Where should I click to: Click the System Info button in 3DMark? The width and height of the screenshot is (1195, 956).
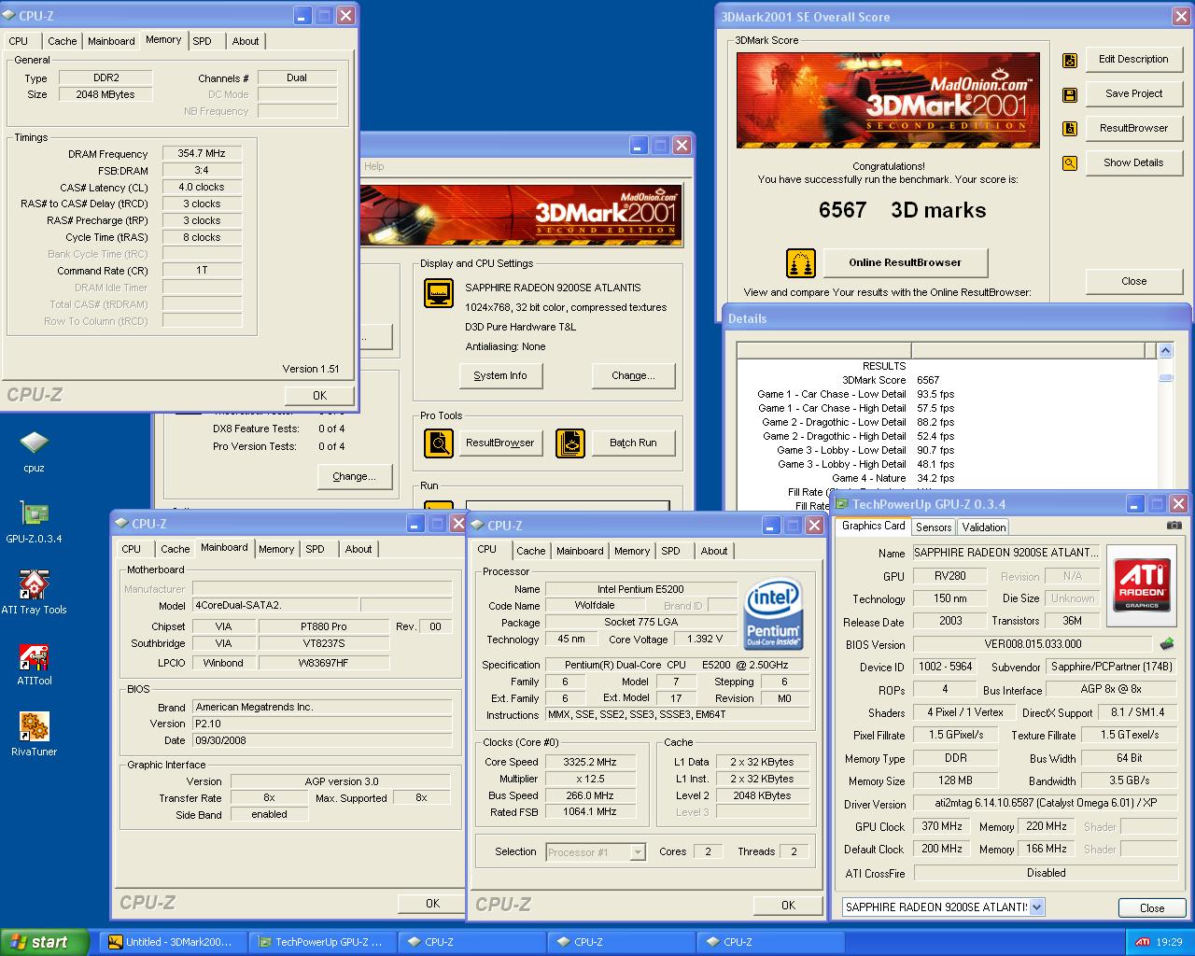coord(499,376)
